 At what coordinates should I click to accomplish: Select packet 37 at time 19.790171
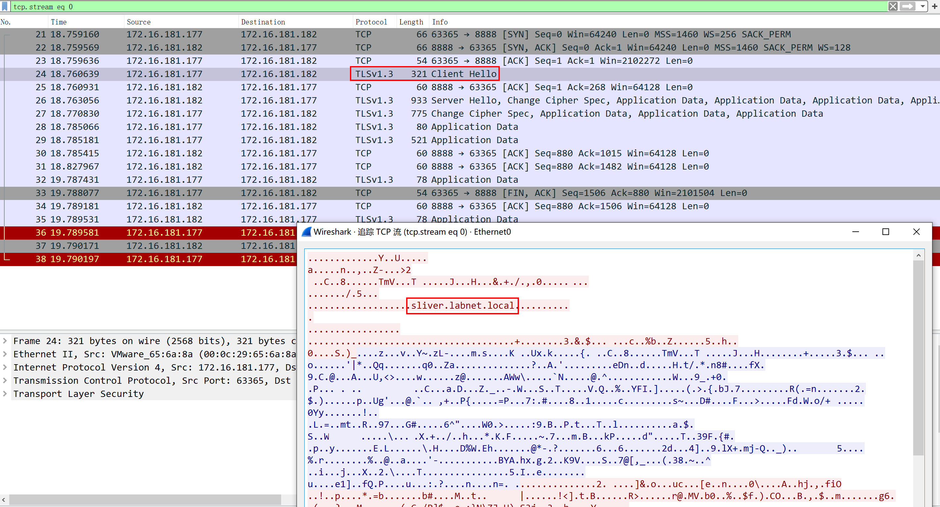click(x=148, y=246)
